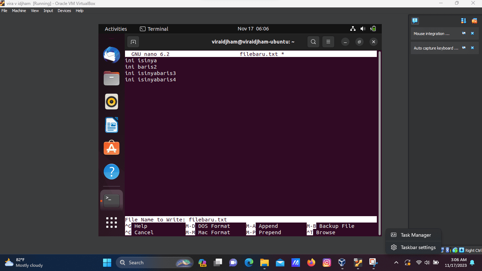This screenshot has width=482, height=271.
Task: Click the Windows Wi-Fi tray icon
Action: pos(419,263)
